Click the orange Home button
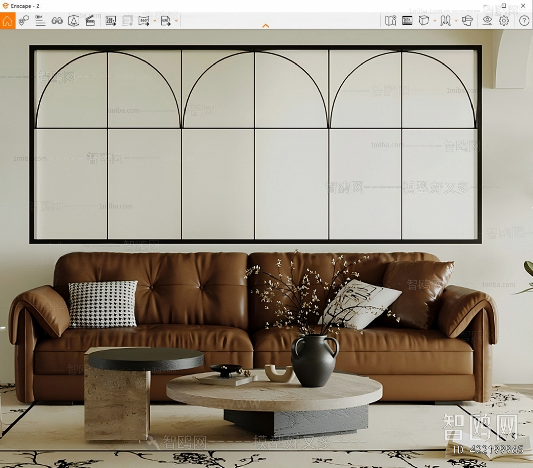This screenshot has height=468, width=533. [7, 20]
